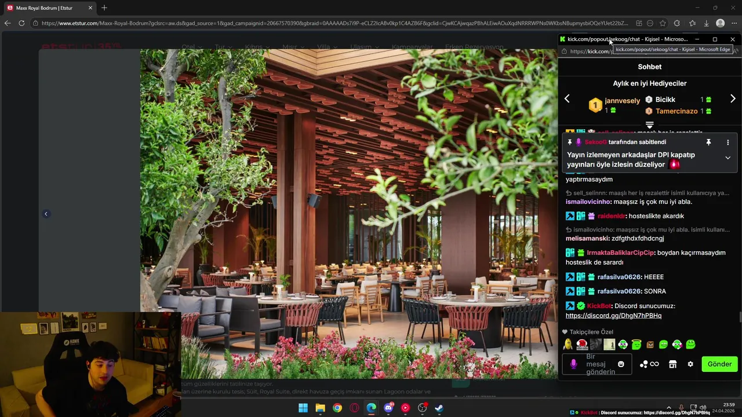Click gifter Tamercinazo name
Viewport: 742px width, 417px height.
click(676, 111)
